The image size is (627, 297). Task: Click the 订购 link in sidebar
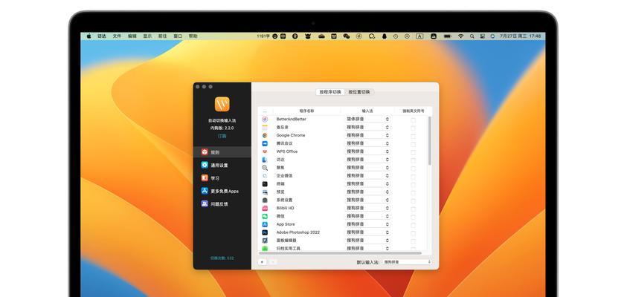click(222, 136)
